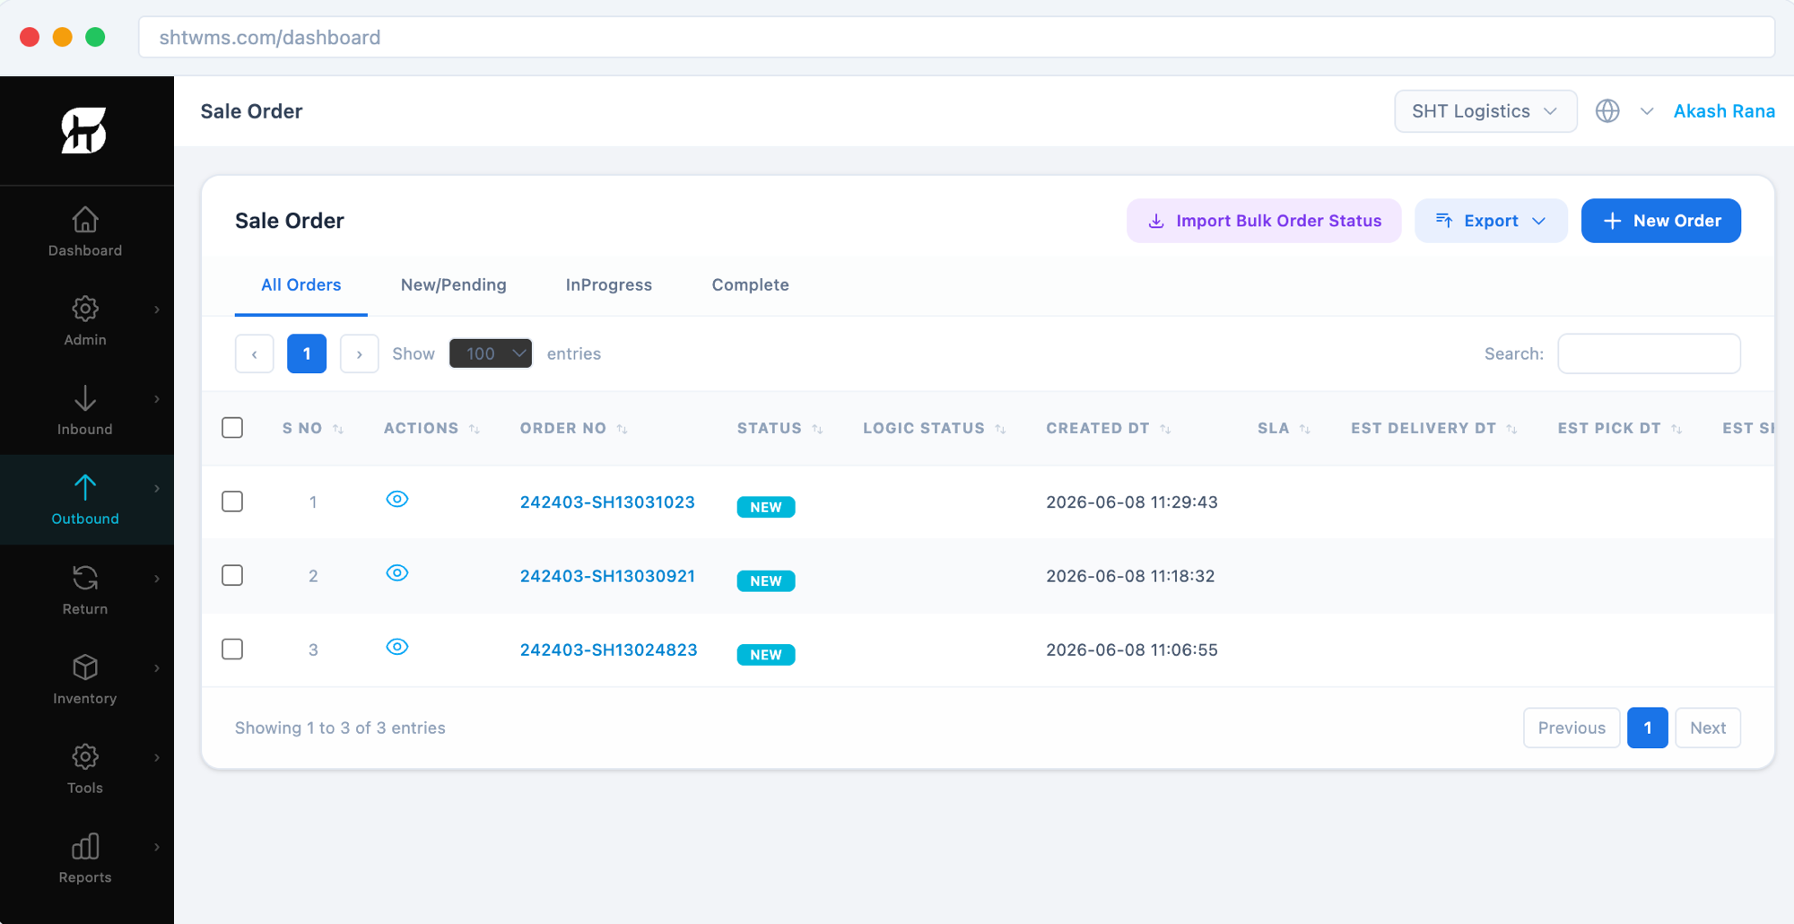Click the globe language icon
Screen dimensions: 1794x924
point(1607,111)
